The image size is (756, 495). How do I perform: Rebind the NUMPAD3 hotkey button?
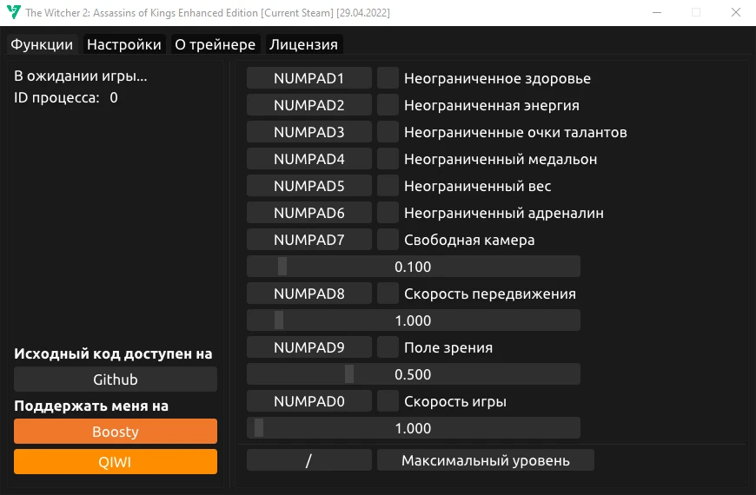click(x=309, y=132)
